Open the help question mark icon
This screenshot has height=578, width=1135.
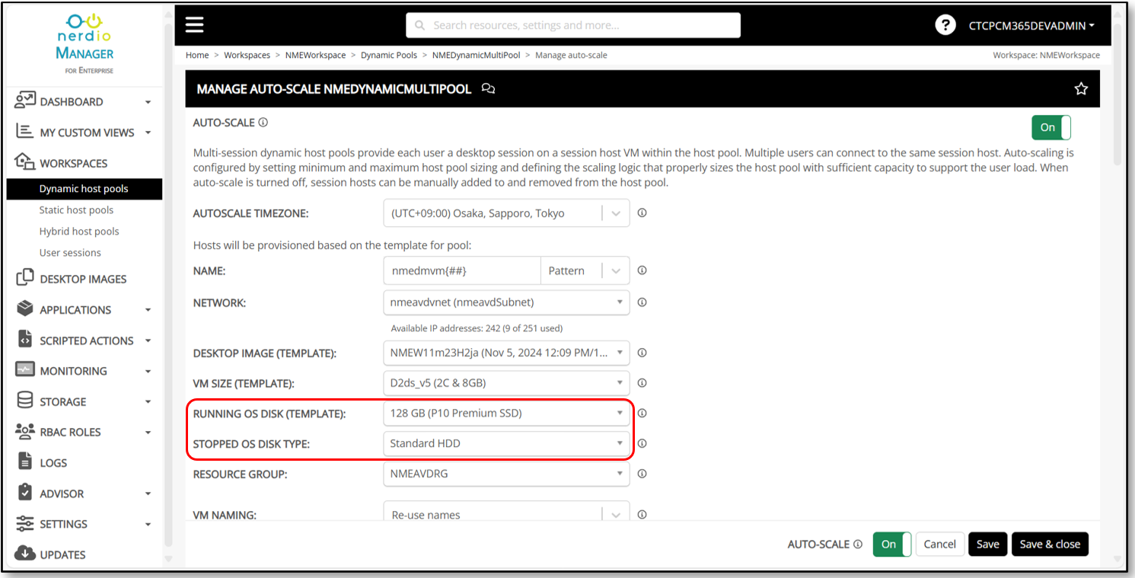point(945,25)
